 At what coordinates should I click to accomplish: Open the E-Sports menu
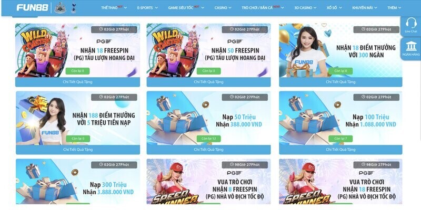tap(147, 8)
